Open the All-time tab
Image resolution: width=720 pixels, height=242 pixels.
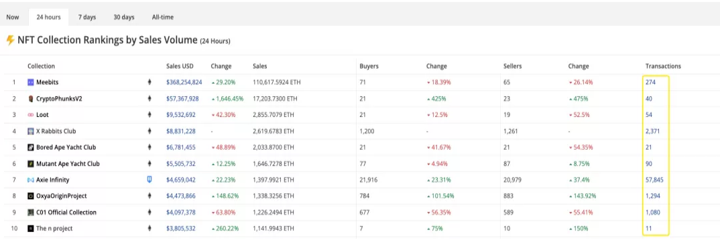coord(162,17)
